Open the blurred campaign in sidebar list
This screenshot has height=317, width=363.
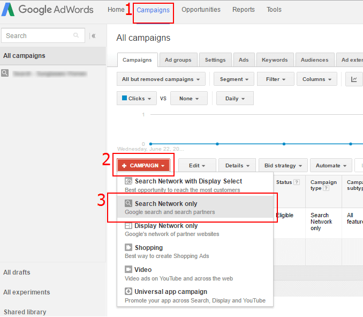tap(50, 73)
